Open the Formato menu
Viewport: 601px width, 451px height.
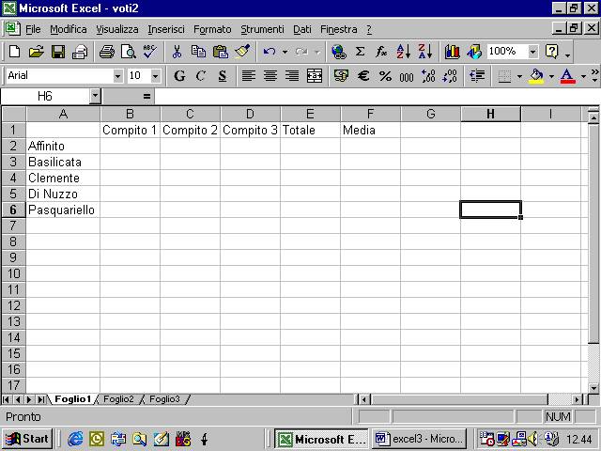pos(212,29)
